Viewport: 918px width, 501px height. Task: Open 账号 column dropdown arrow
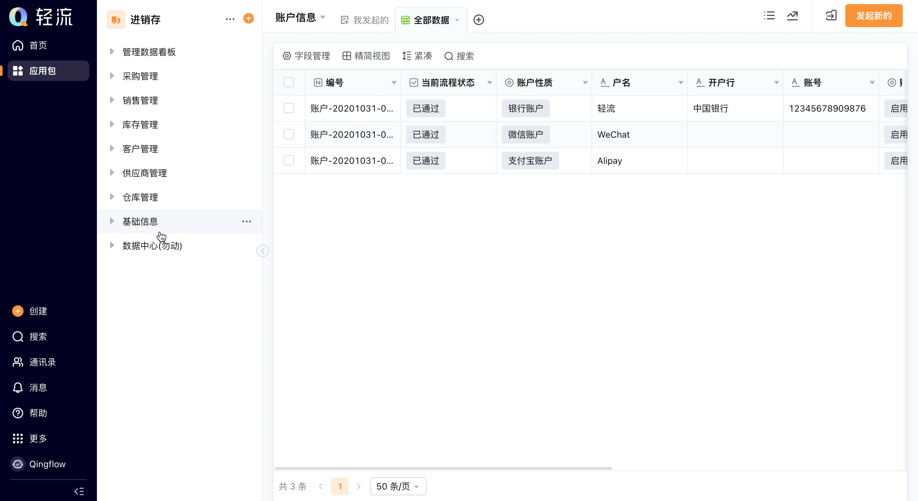coord(872,83)
